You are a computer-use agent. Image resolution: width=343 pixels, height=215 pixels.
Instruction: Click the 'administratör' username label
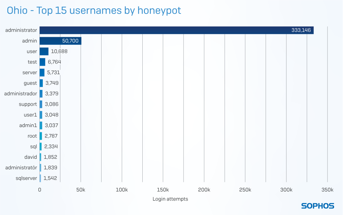coord(21,168)
